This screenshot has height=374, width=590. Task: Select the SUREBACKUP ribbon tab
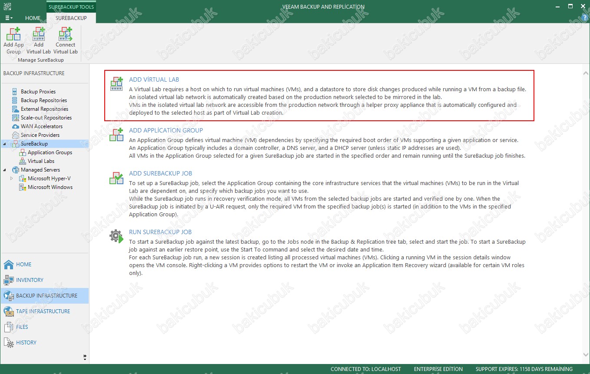[x=71, y=18]
